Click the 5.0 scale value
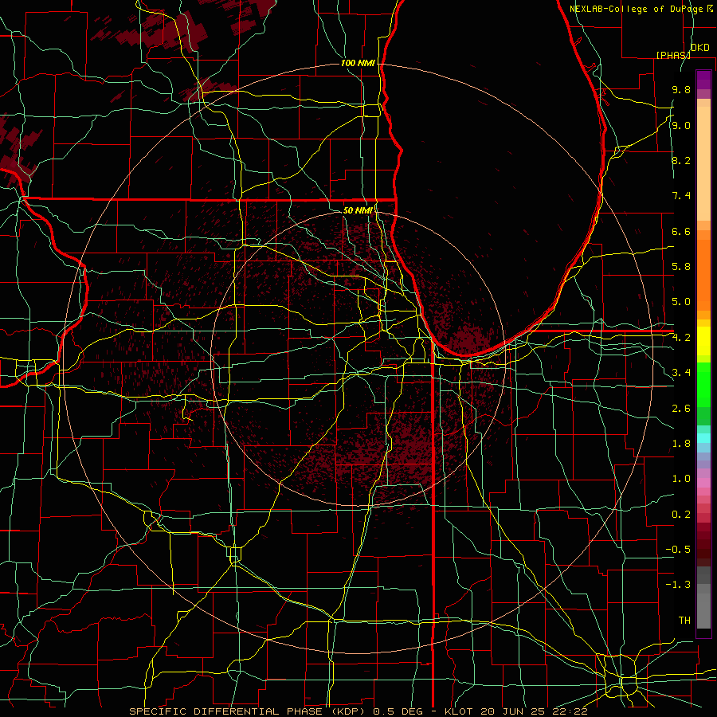Screen dimensions: 717x717 click(x=681, y=302)
